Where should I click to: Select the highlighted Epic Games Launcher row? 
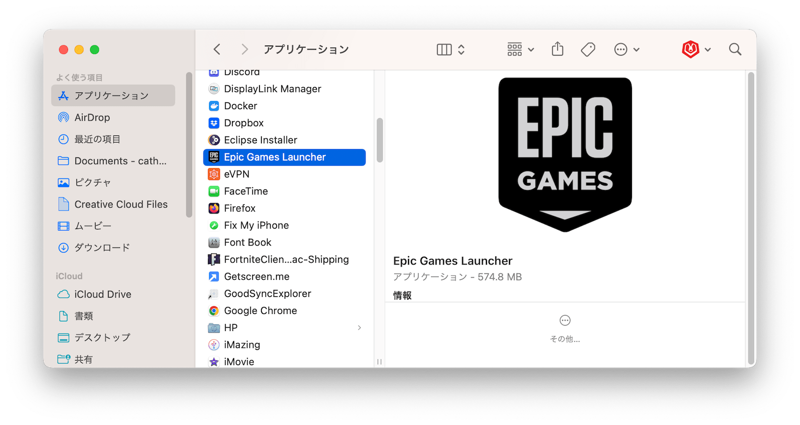click(284, 157)
